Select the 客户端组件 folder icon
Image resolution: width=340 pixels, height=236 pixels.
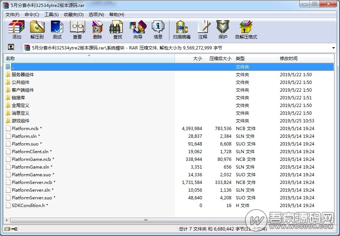point(8,90)
